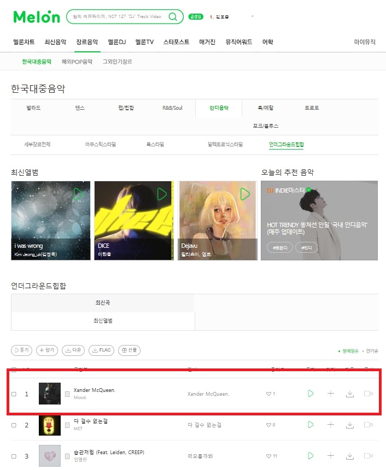The image size is (386, 470).
Task: Open the i was wrong album thumbnail
Action: (51, 221)
